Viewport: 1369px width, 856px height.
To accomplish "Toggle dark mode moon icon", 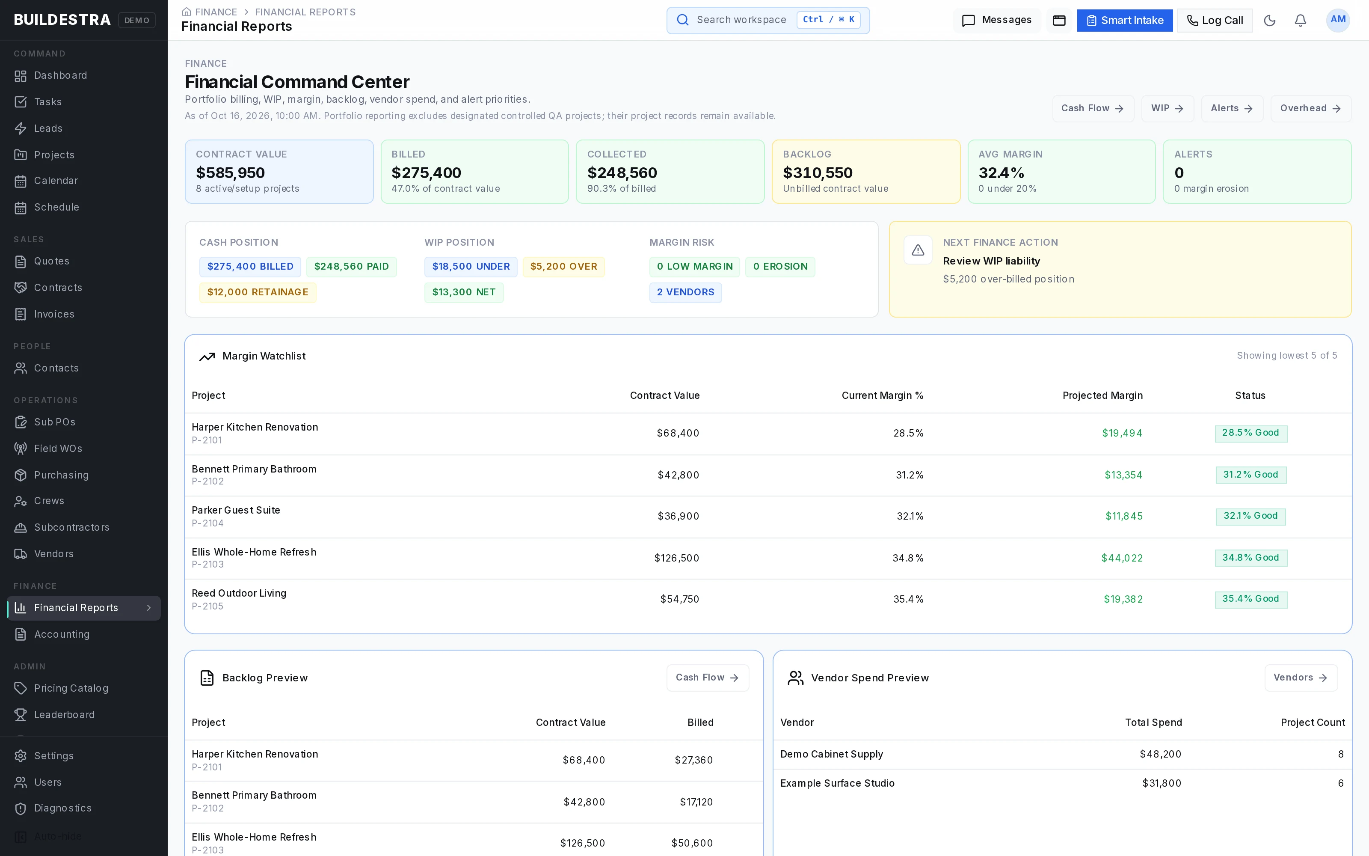I will (1269, 21).
